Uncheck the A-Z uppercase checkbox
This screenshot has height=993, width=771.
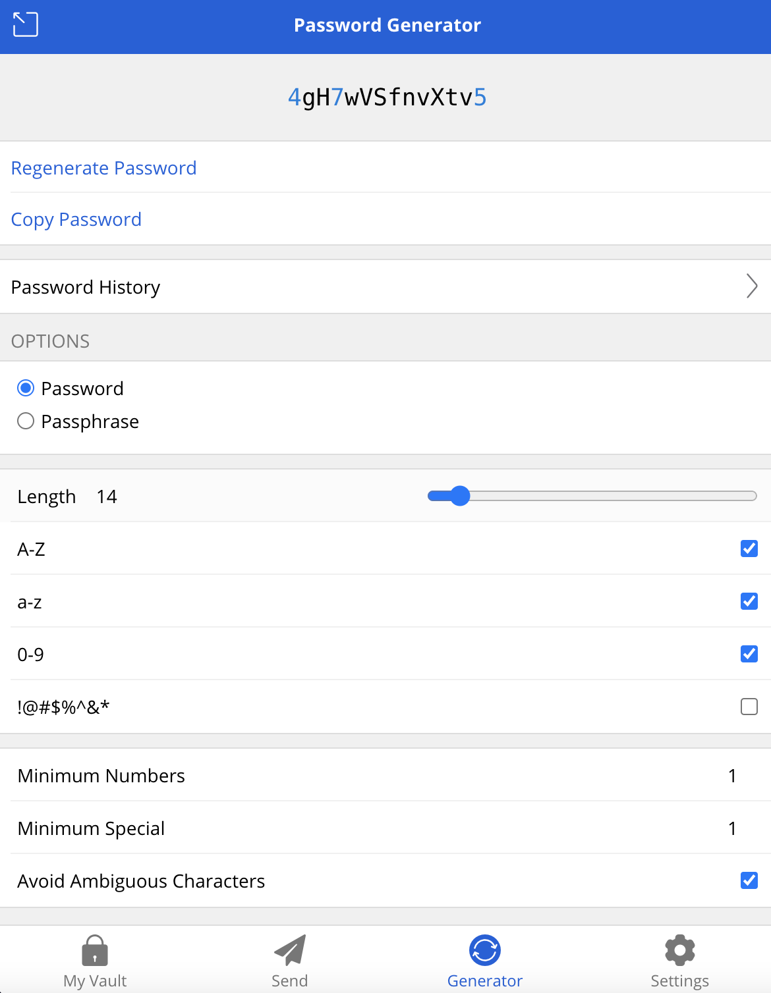point(749,549)
